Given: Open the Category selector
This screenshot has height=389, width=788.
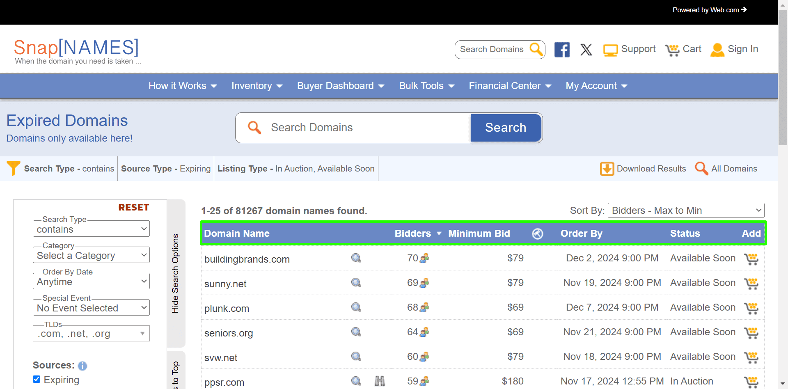Looking at the screenshot, I should coord(91,255).
